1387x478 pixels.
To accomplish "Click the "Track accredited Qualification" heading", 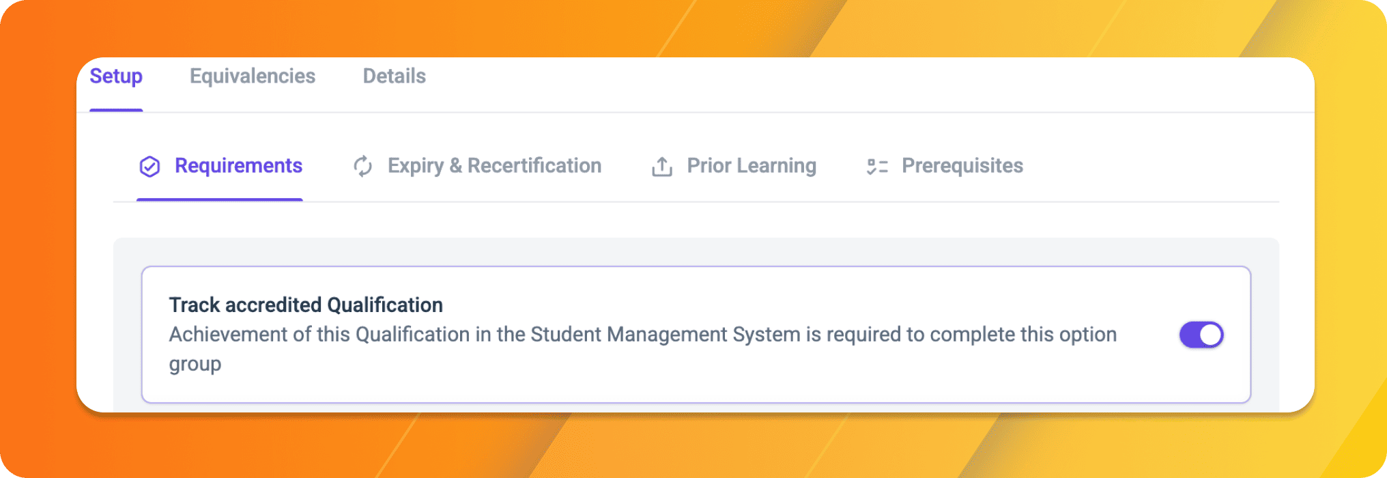I will 306,305.
